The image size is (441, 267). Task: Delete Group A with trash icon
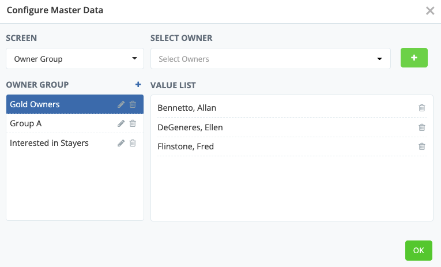pyautogui.click(x=133, y=123)
